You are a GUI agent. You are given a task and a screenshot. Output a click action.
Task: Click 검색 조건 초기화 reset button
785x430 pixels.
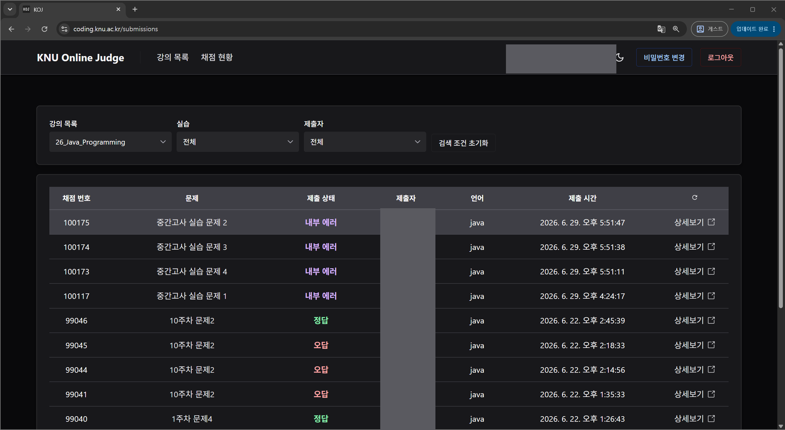pos(463,143)
